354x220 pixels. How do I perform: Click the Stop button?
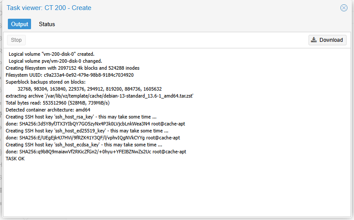16,40
